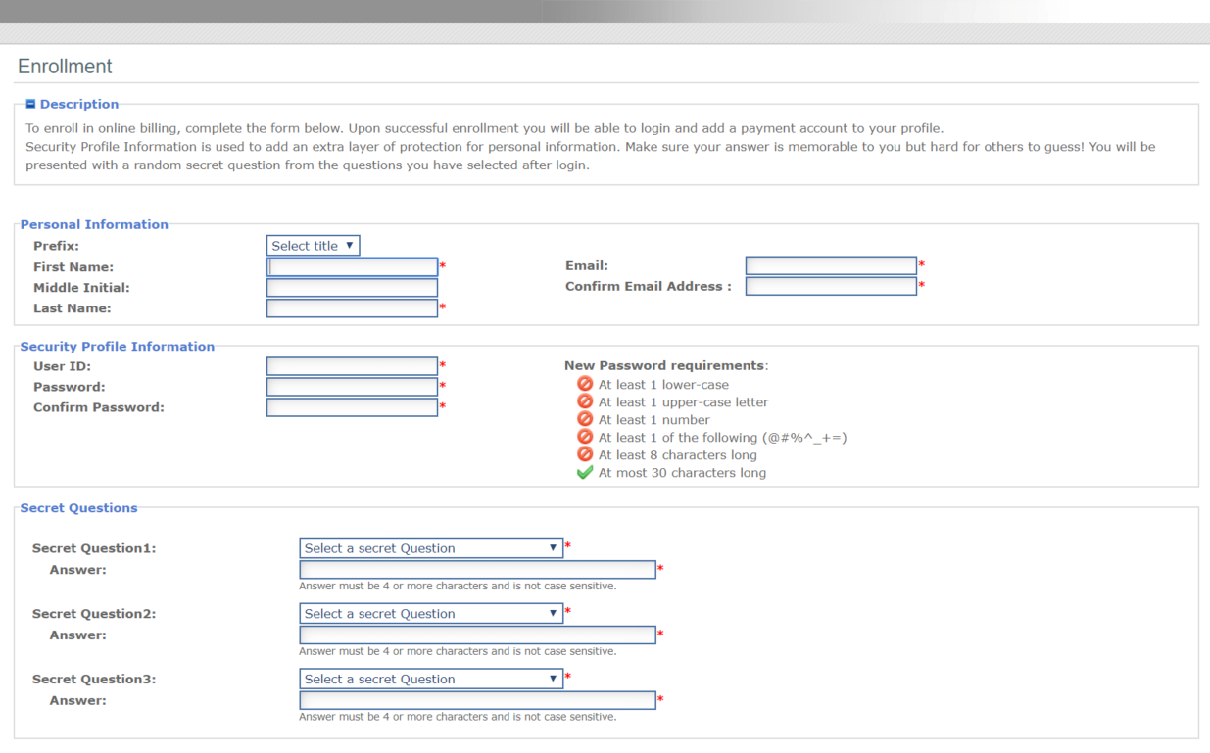Click the 'Security Profile Information' section title

pyautogui.click(x=117, y=346)
